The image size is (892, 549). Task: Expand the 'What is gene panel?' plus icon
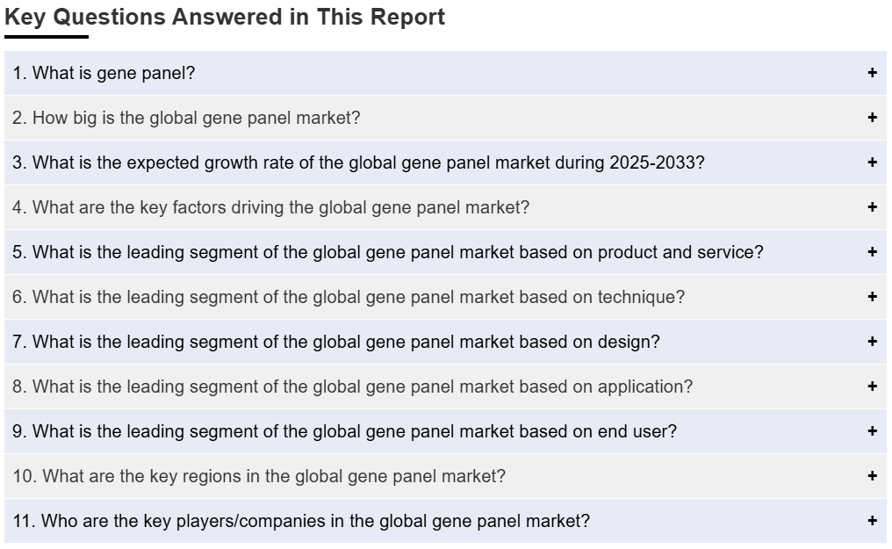click(x=872, y=73)
